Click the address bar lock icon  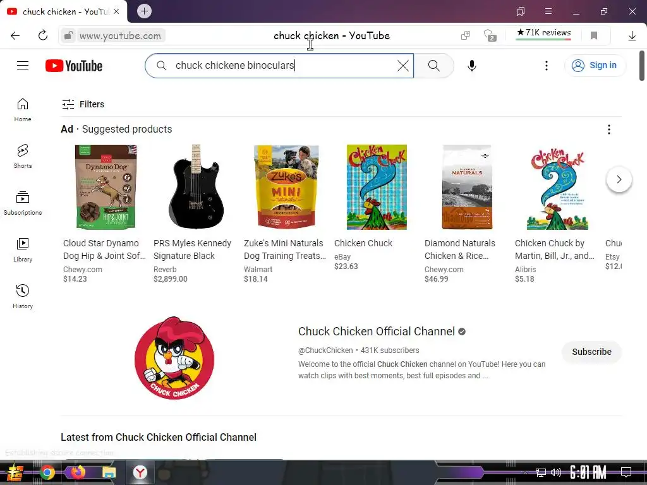[x=68, y=35]
